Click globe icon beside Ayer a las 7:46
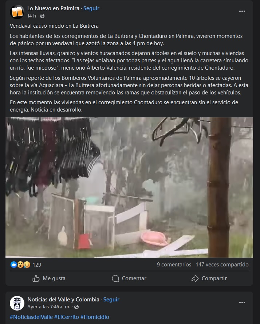Screen dimensions: 260x324 point(76,307)
